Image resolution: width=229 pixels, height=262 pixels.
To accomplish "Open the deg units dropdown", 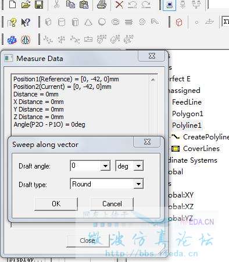I will [x=138, y=166].
